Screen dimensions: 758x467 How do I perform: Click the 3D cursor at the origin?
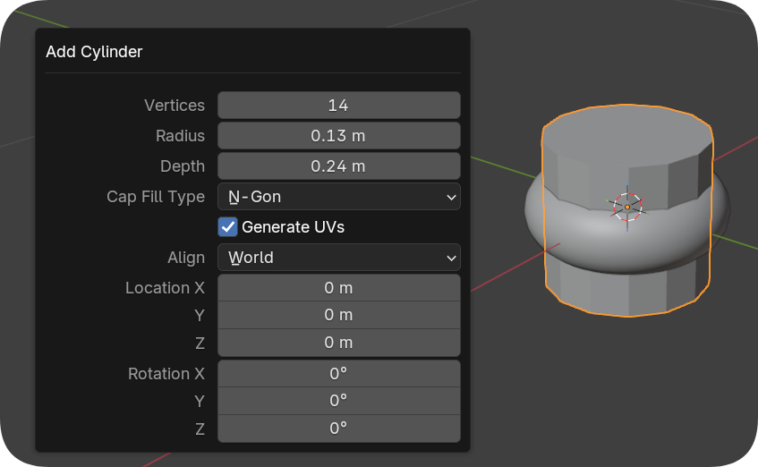tap(627, 207)
